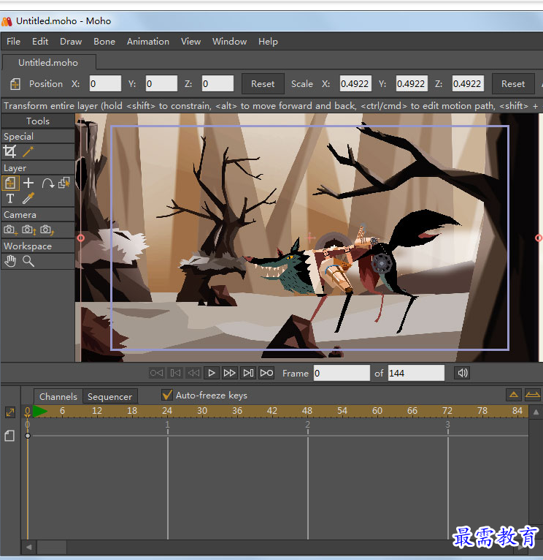This screenshot has width=543, height=560.
Task: Click the Position X input field
Action: click(x=105, y=83)
